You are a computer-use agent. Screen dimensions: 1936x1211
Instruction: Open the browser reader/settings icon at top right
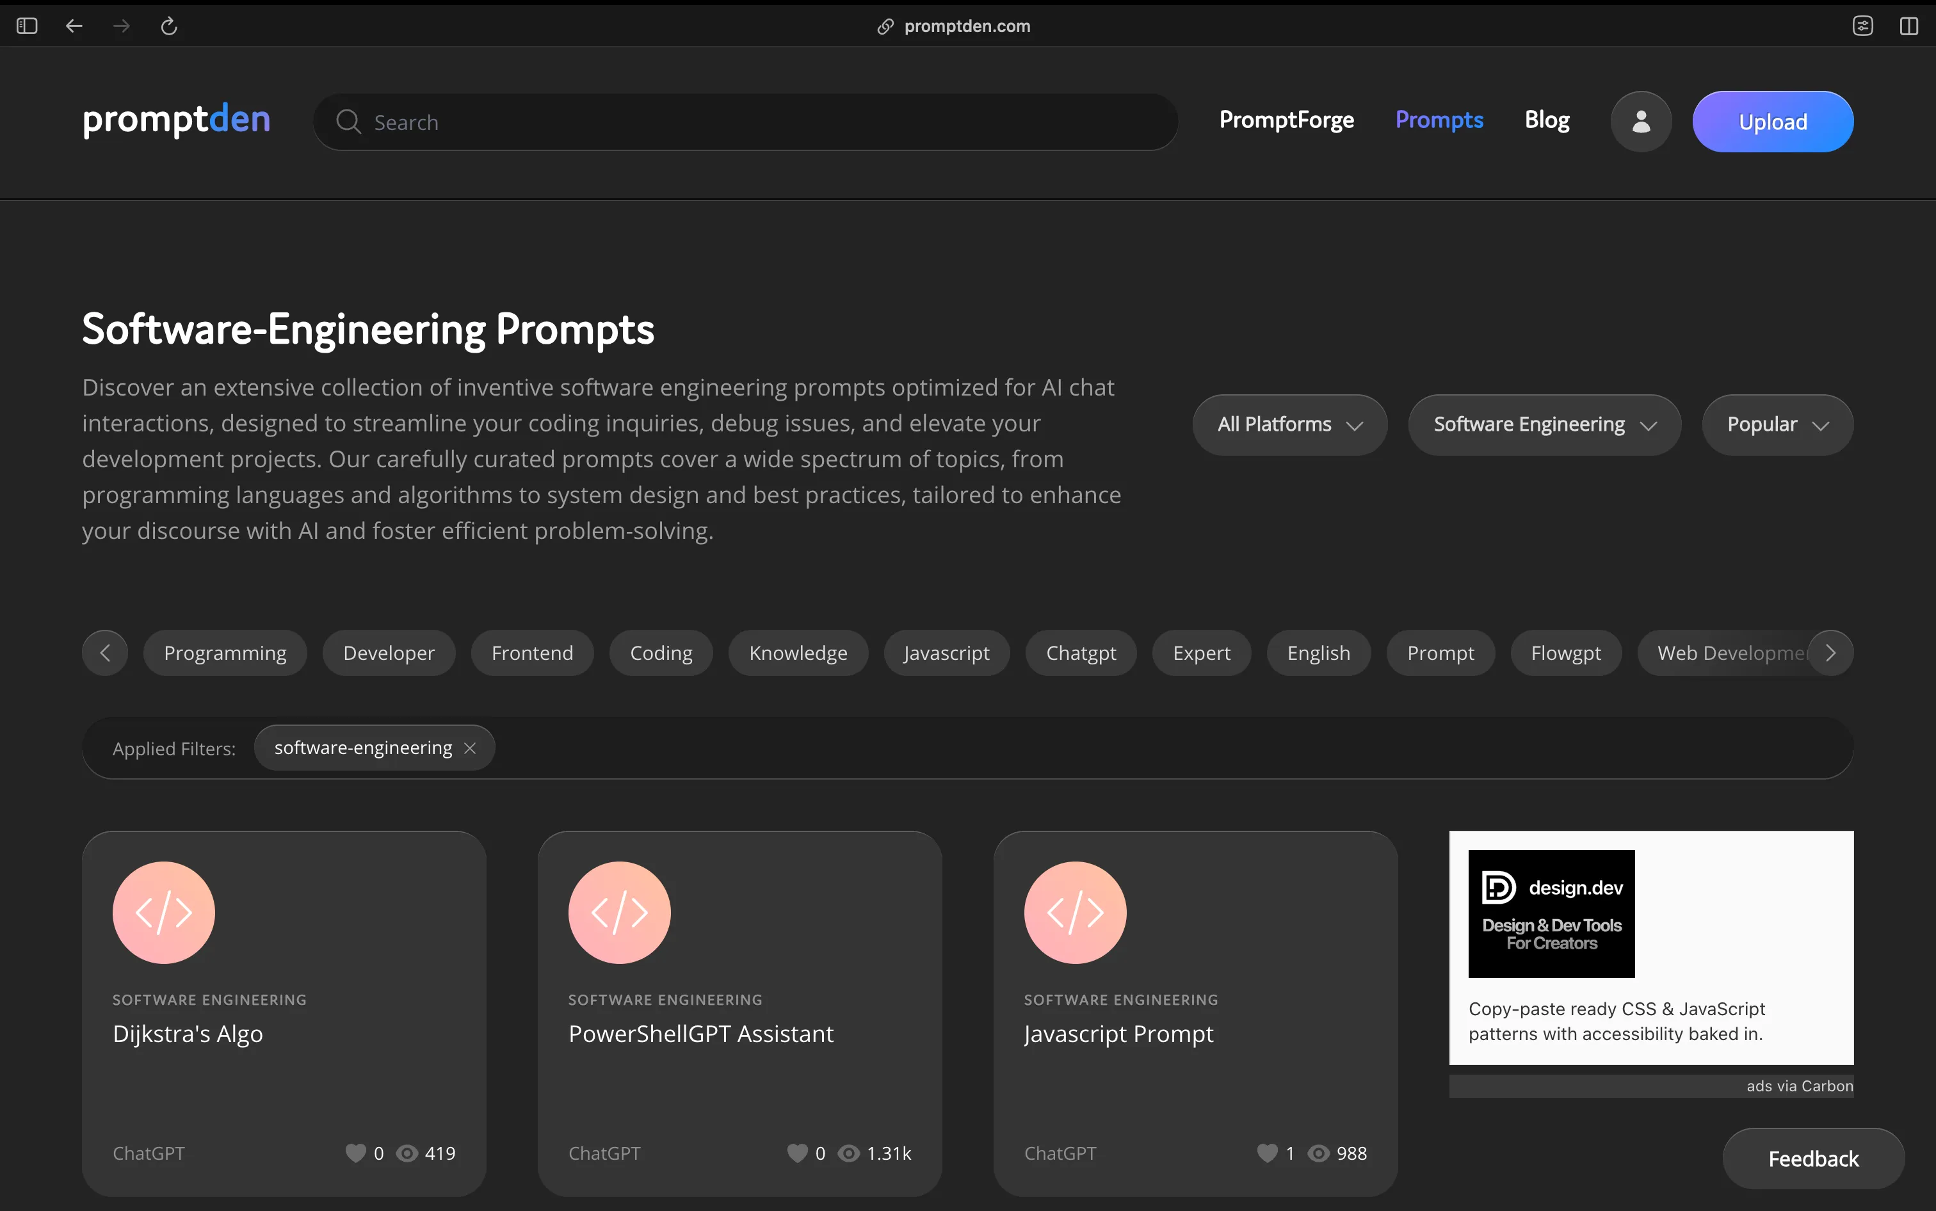point(1862,26)
